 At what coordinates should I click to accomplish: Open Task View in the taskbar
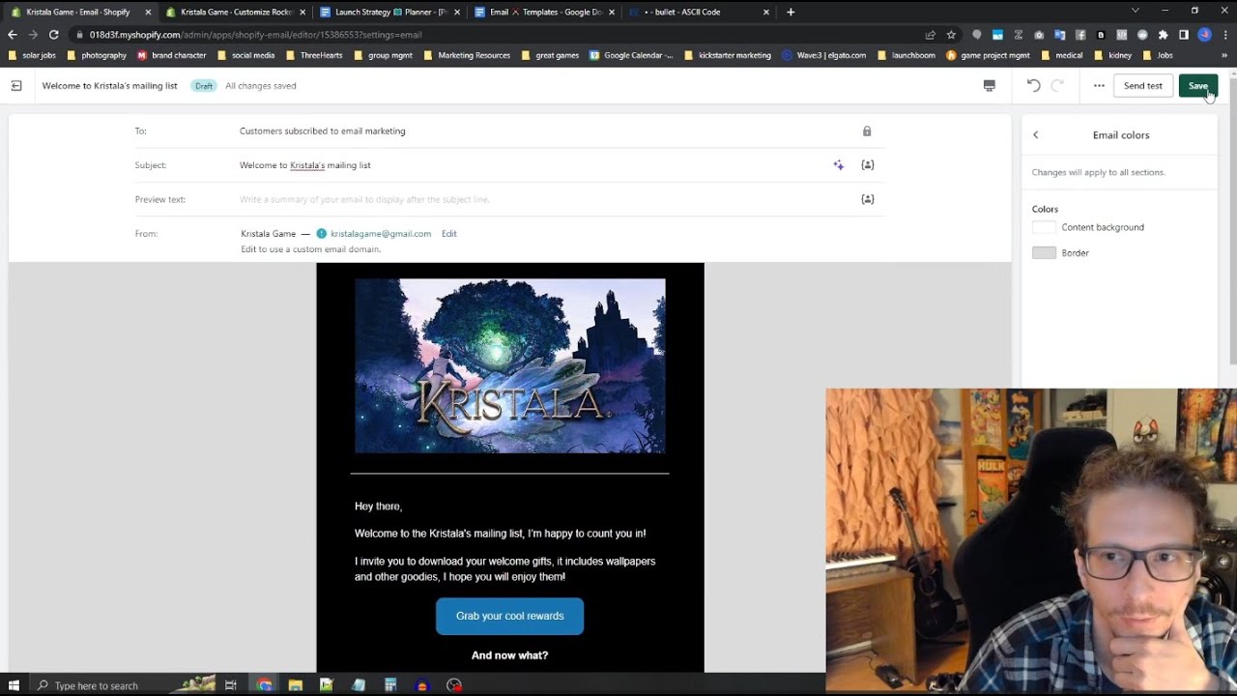point(231,685)
